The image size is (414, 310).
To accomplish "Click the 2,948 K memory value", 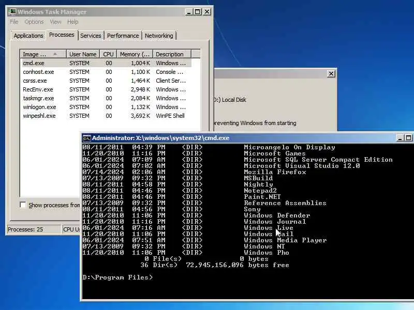I will (x=140, y=89).
